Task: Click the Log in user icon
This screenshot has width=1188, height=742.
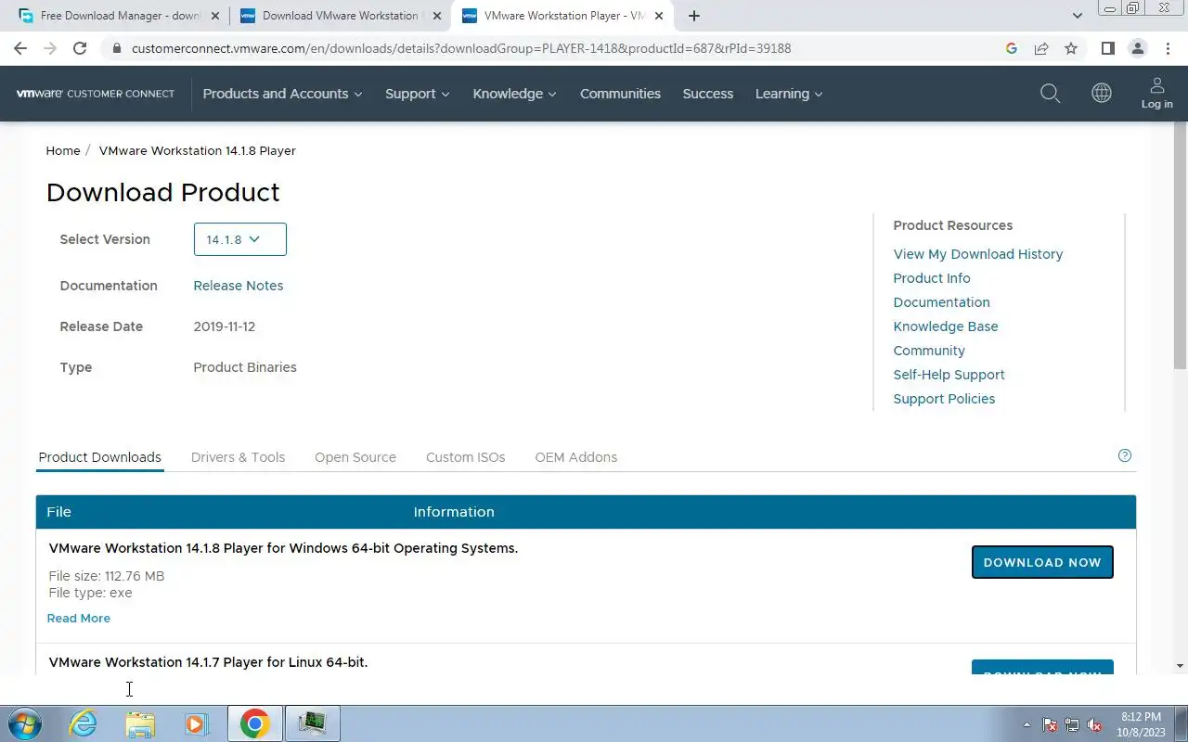Action: tap(1156, 93)
